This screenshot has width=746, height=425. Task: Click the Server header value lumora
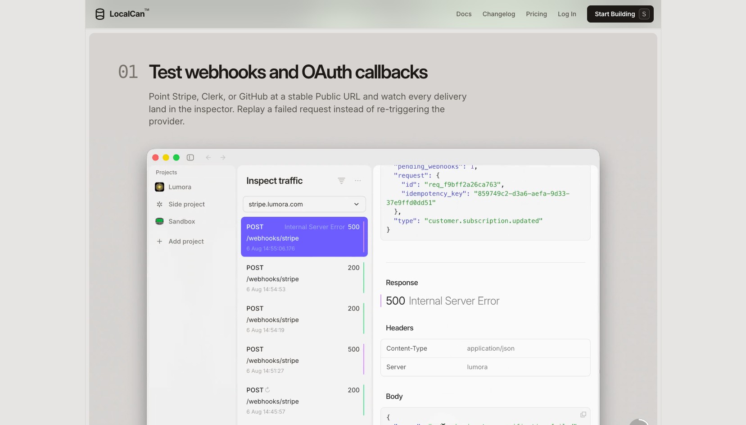pyautogui.click(x=477, y=367)
